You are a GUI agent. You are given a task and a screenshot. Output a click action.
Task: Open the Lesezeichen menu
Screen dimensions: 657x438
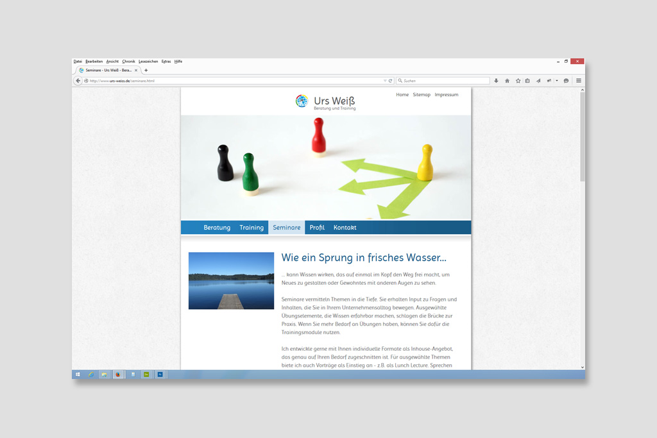[x=148, y=62]
